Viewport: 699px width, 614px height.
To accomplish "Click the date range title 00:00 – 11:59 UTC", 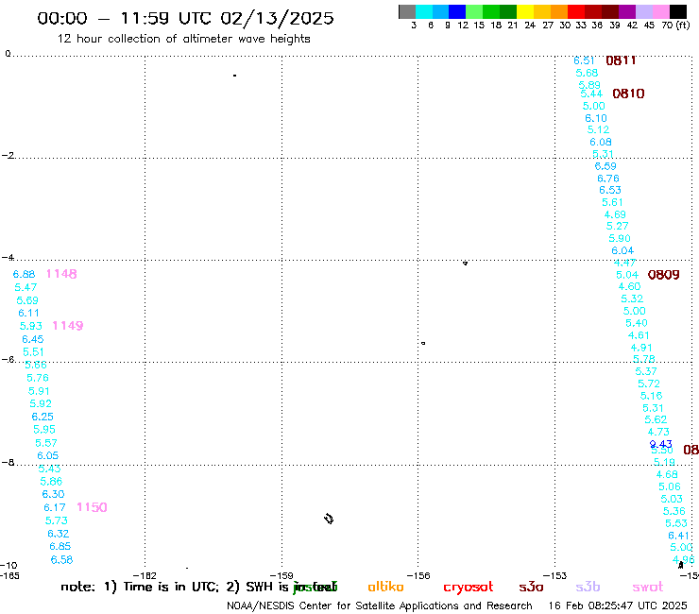I will 185,18.
